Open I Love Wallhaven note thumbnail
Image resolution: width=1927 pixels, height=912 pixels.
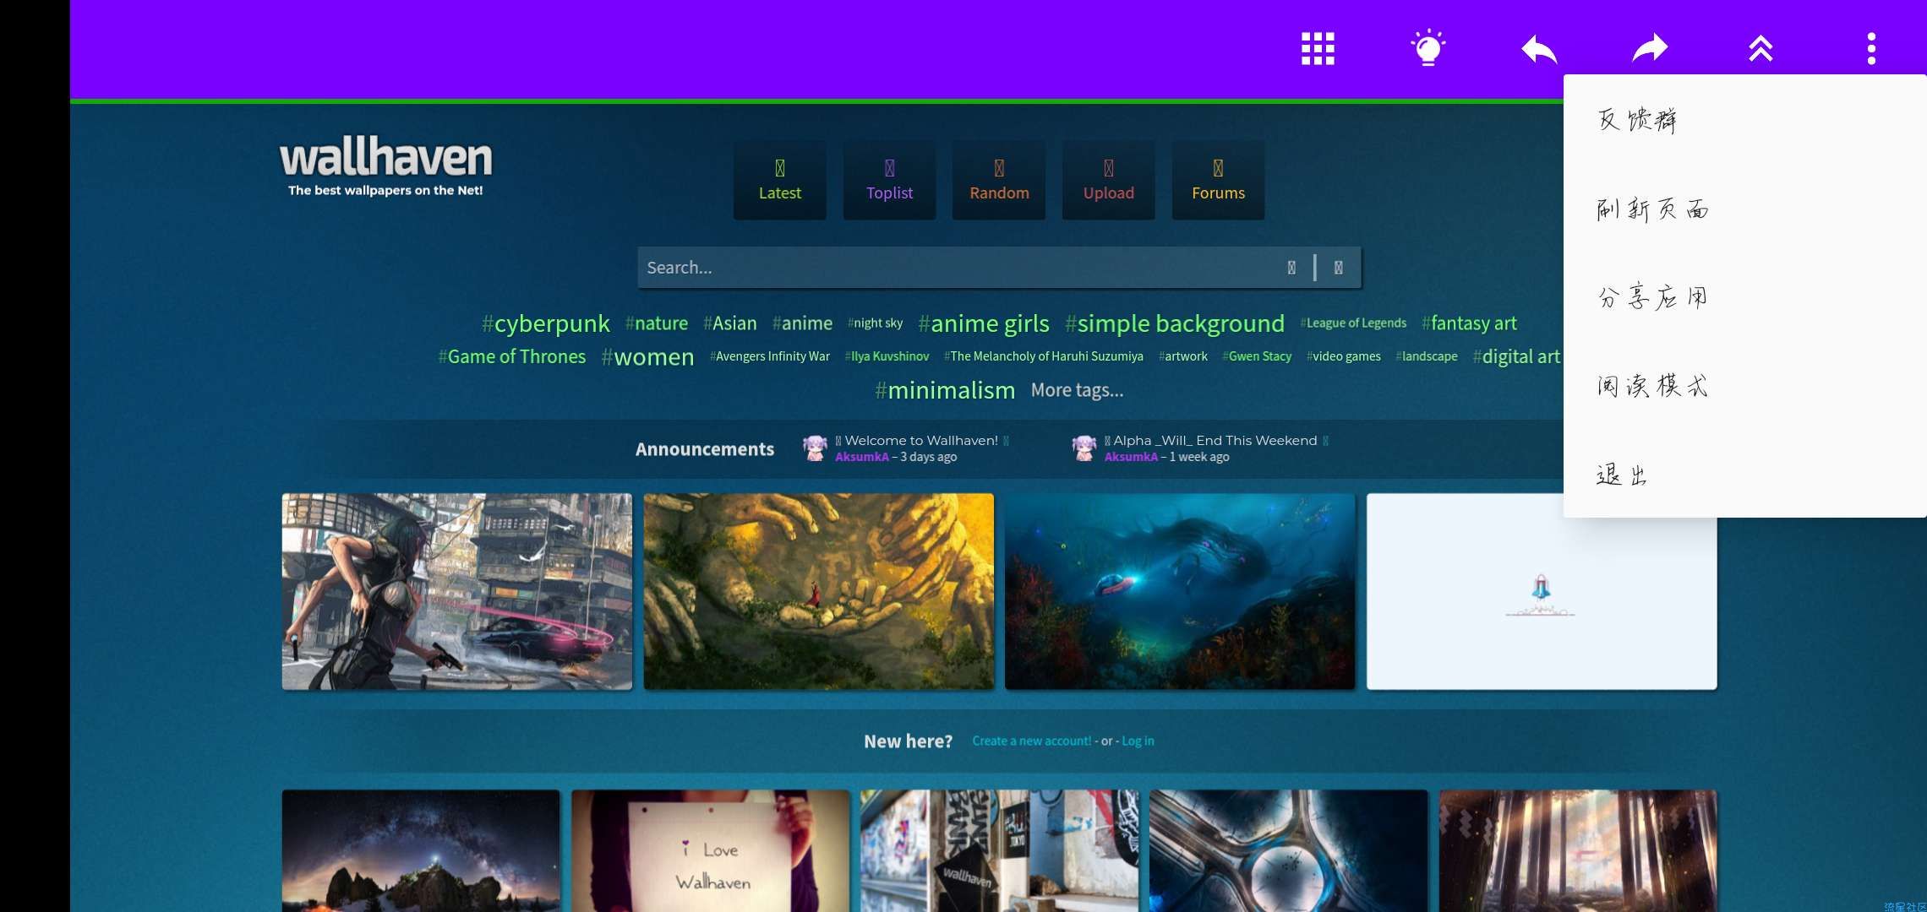click(710, 850)
